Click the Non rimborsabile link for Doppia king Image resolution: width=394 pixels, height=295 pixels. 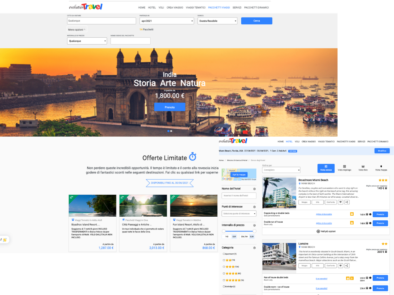(x=324, y=214)
